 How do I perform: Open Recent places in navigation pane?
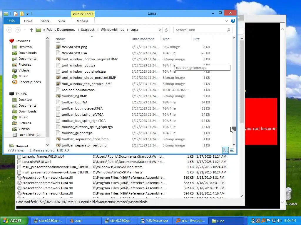(x=30, y=82)
